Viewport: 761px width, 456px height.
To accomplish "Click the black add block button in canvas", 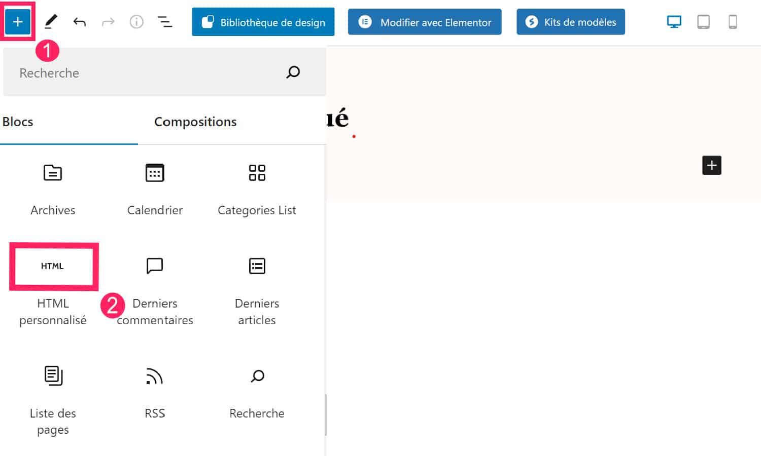I will [712, 165].
